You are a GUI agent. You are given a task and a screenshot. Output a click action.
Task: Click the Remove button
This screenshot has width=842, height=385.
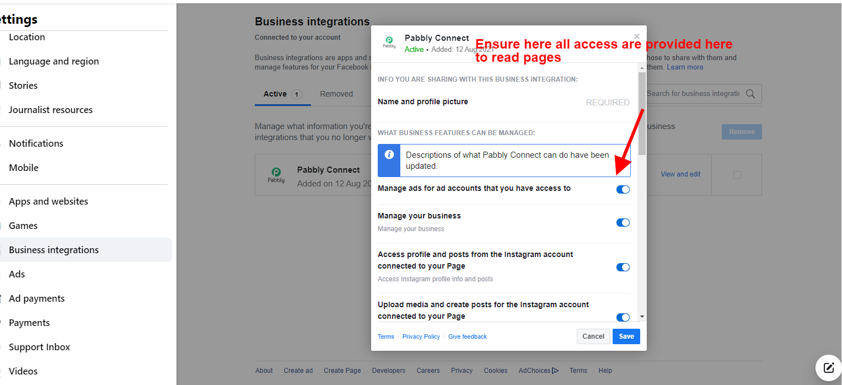[742, 132]
